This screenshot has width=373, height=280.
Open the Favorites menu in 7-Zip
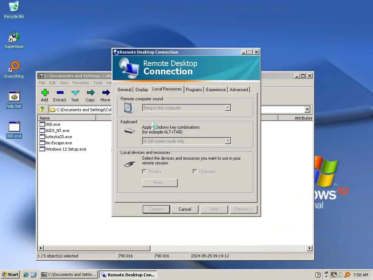81,83
